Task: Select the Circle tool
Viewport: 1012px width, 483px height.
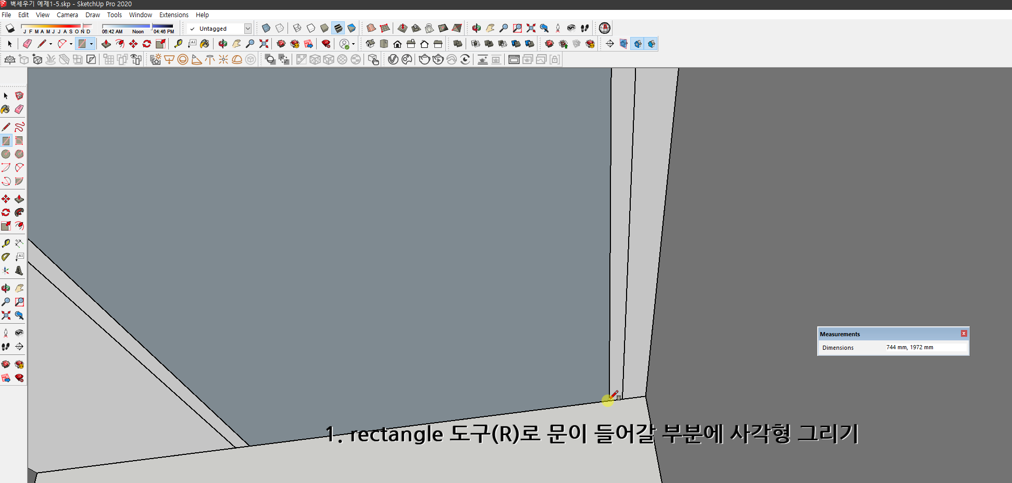Action: [6, 154]
